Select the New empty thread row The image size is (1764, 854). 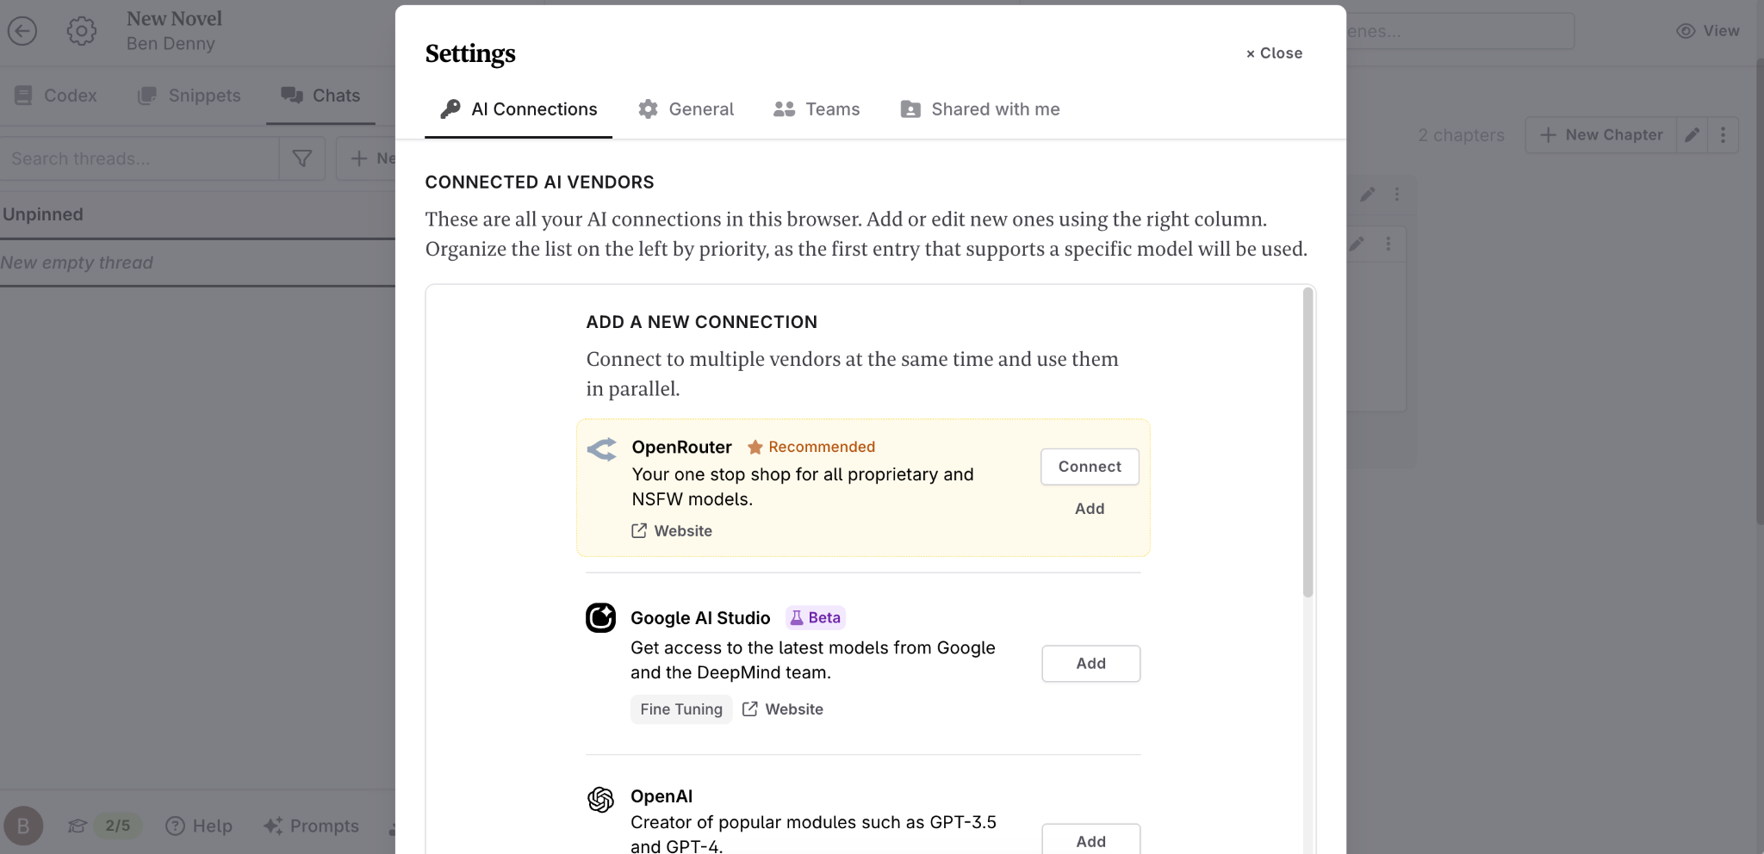tap(197, 263)
